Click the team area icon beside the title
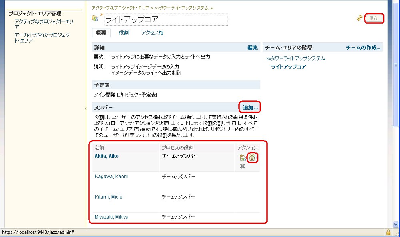400x237 pixels. [x=95, y=18]
